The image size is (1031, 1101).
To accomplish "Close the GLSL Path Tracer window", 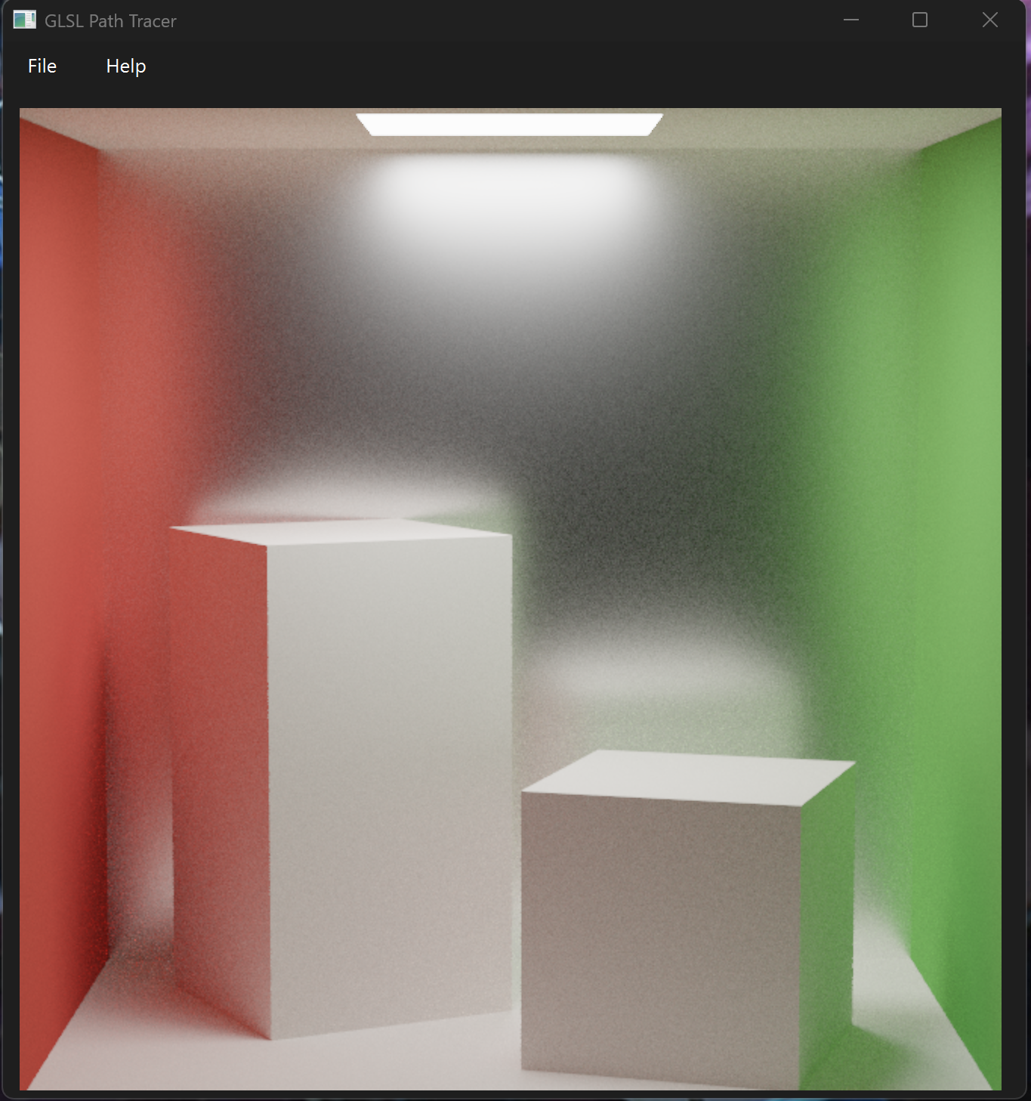I will [989, 20].
